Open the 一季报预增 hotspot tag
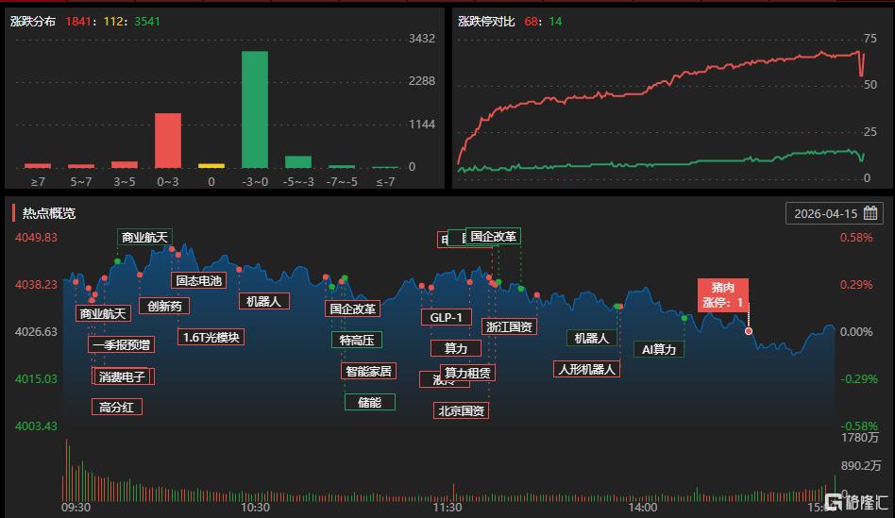This screenshot has height=518, width=895. click(x=122, y=344)
